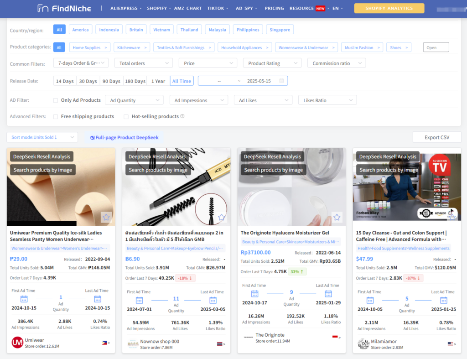This screenshot has width=467, height=359.
Task: Open the Likes Ratio dropdown
Action: pos(327,100)
